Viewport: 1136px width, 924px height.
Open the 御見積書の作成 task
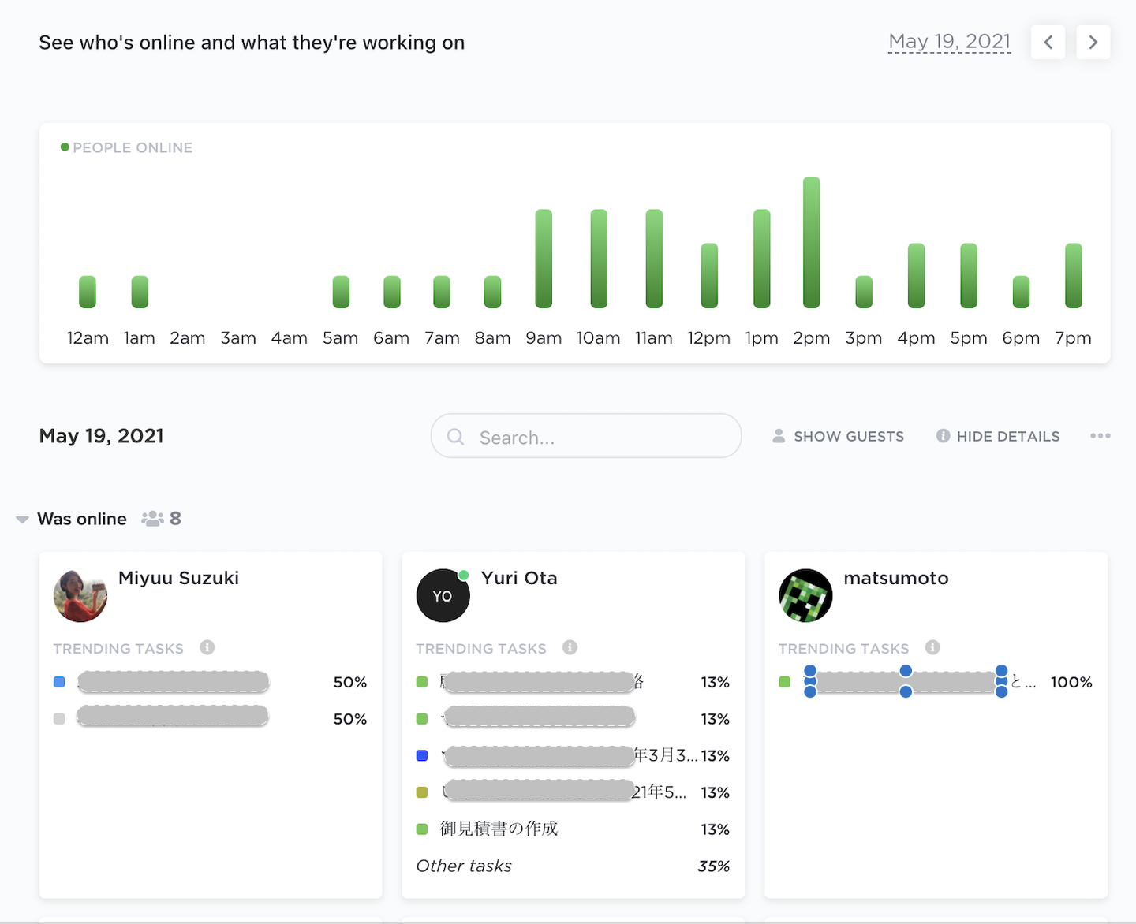pyautogui.click(x=499, y=829)
